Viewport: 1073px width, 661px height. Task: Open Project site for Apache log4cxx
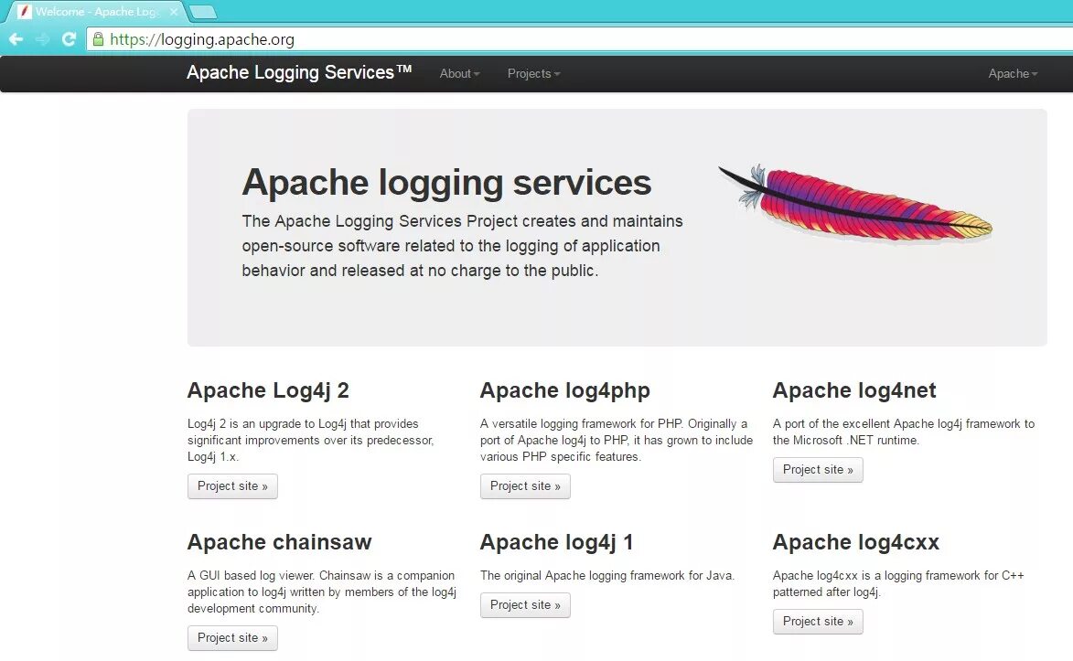[818, 622]
